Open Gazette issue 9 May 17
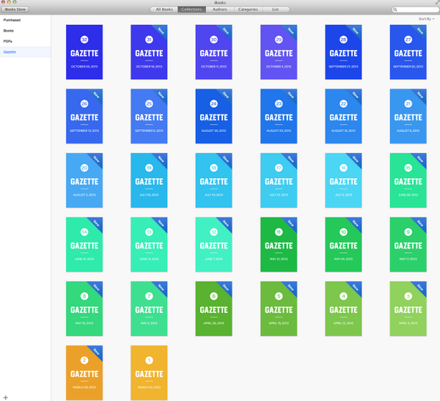The width and height of the screenshot is (440, 401). (x=408, y=244)
